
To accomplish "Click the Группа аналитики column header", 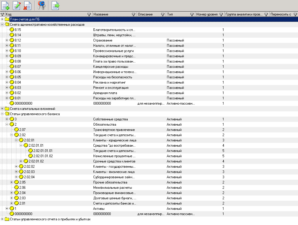I will 244,14.
